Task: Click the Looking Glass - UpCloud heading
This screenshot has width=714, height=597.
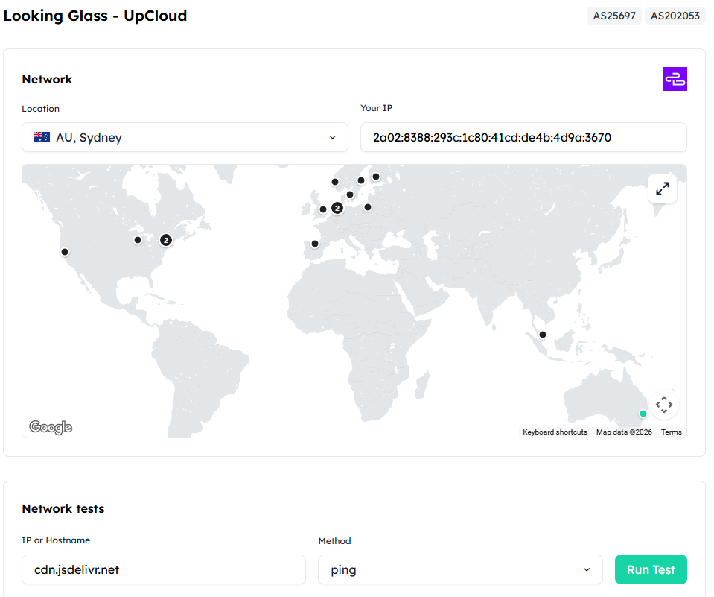Action: pos(95,16)
